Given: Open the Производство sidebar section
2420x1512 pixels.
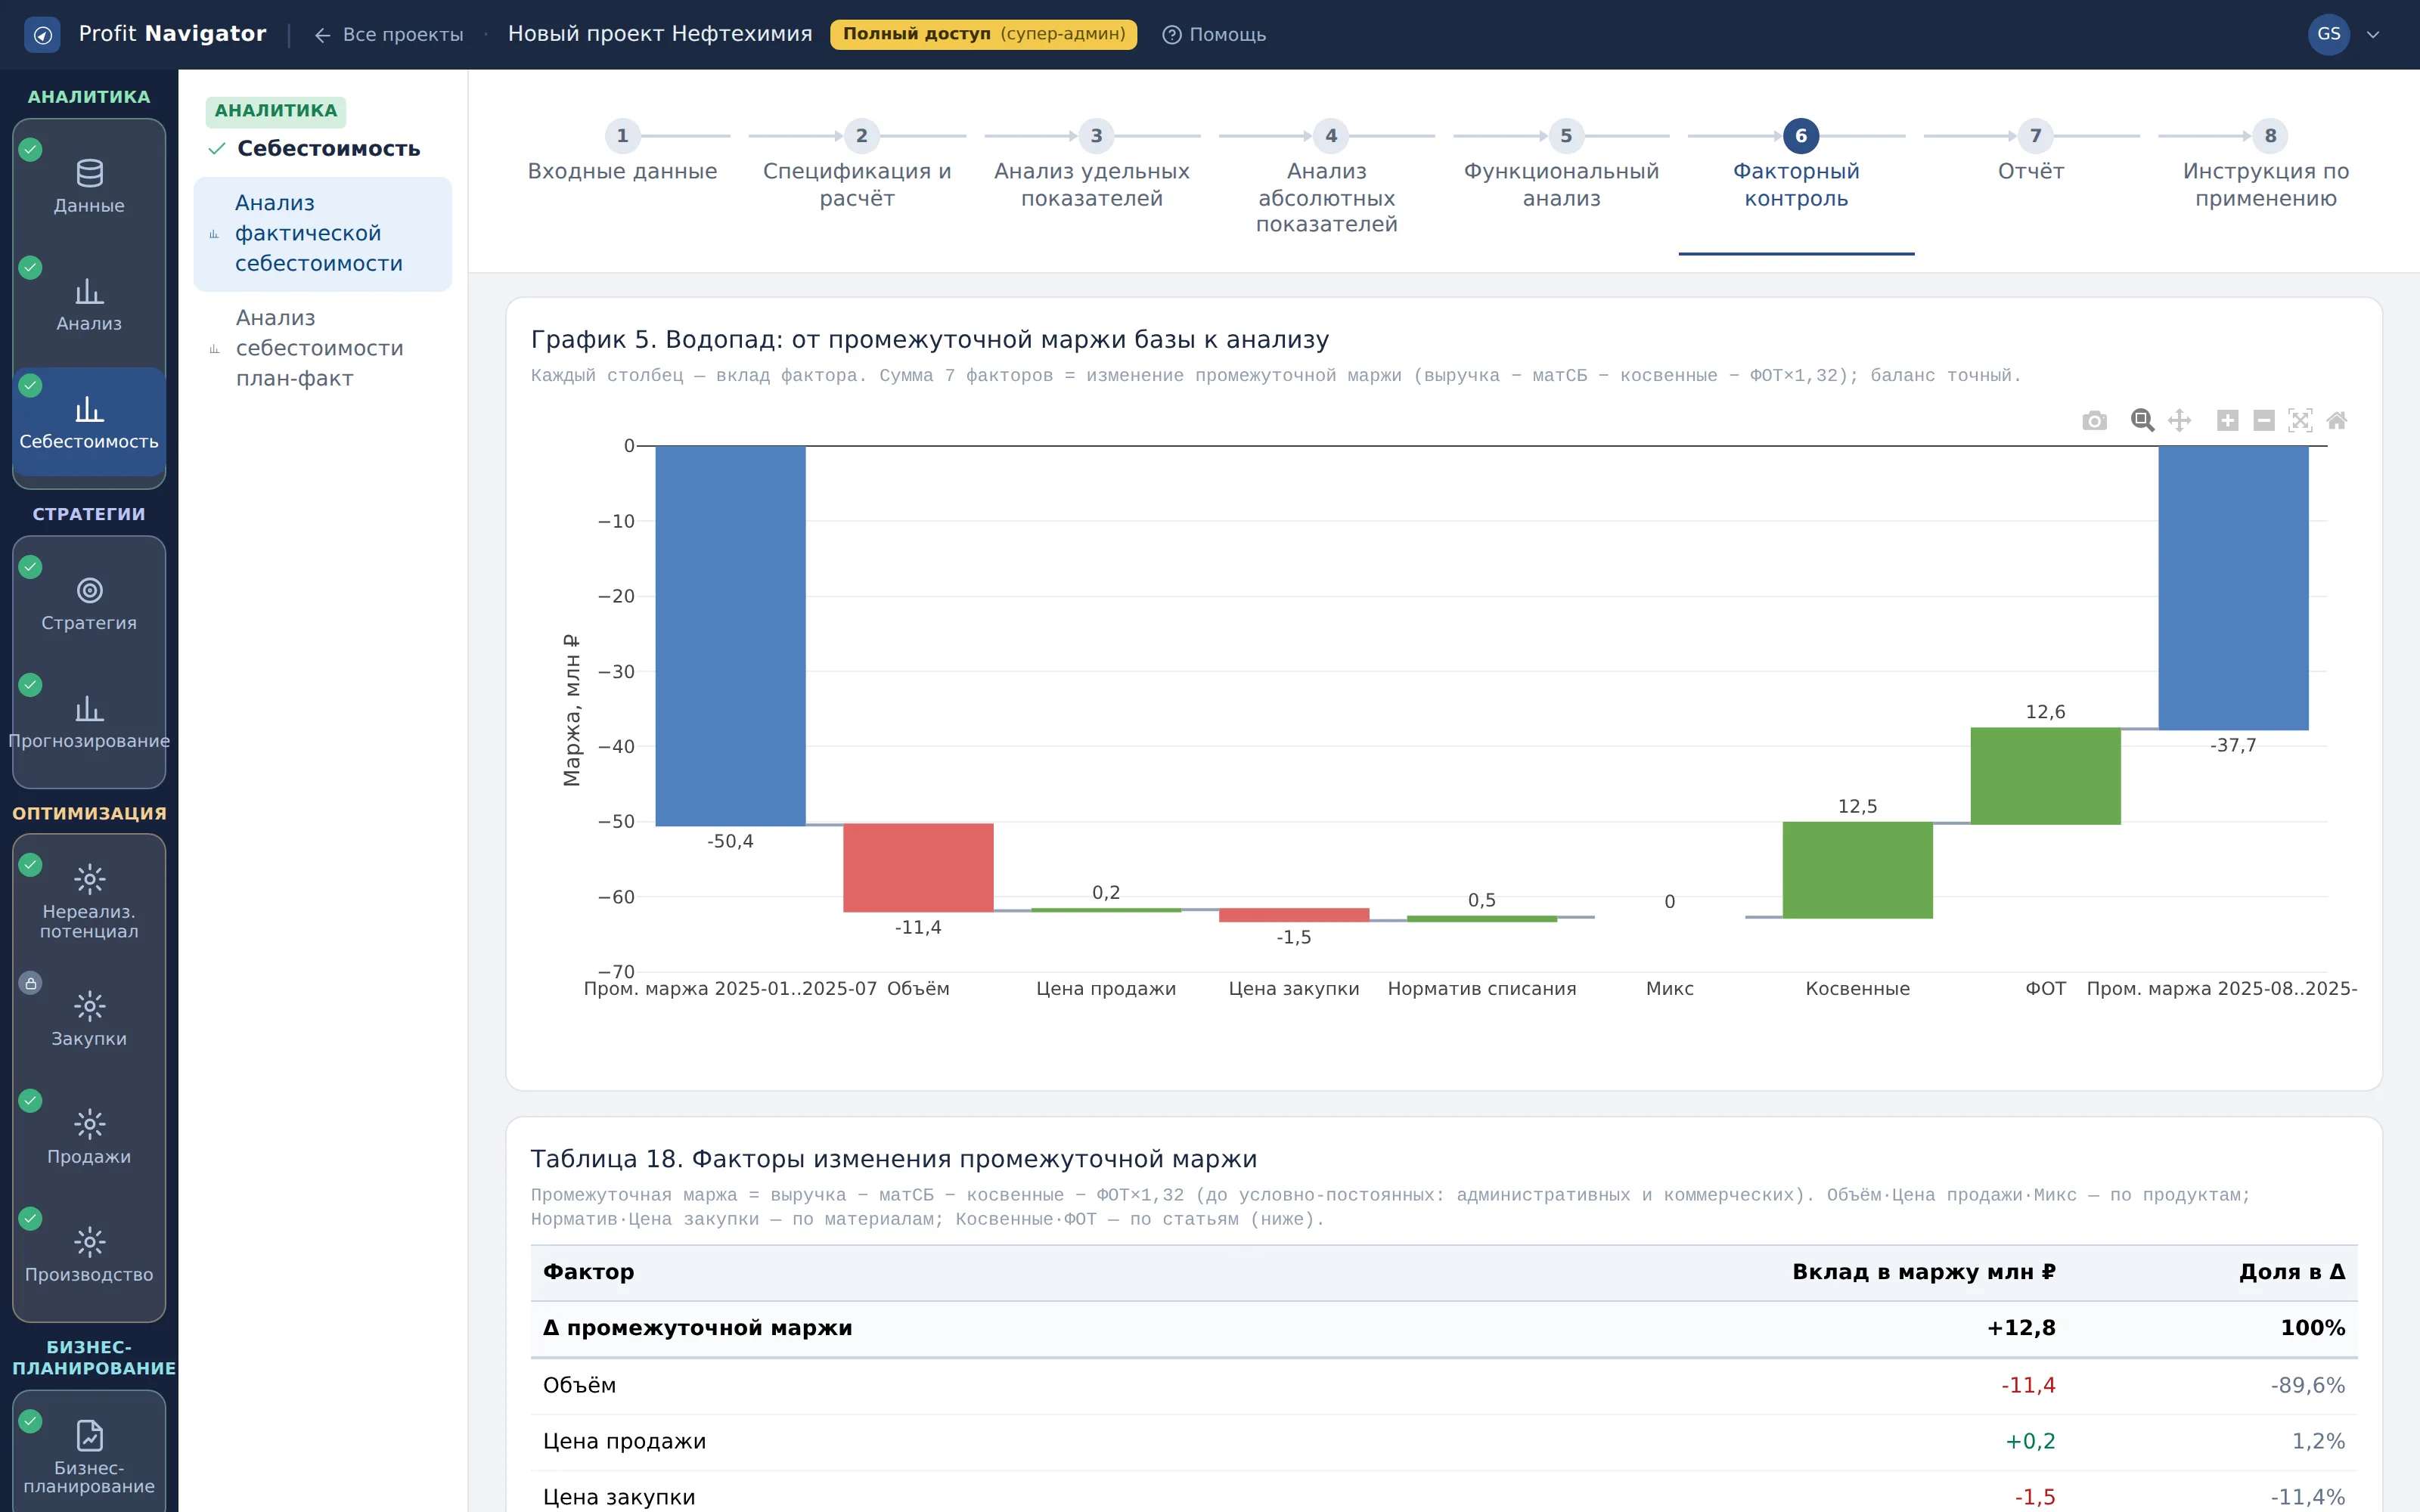Looking at the screenshot, I should coord(89,1255).
